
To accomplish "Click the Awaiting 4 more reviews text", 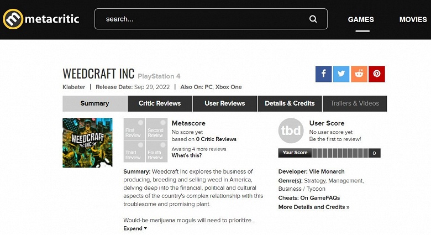I will point(199,149).
